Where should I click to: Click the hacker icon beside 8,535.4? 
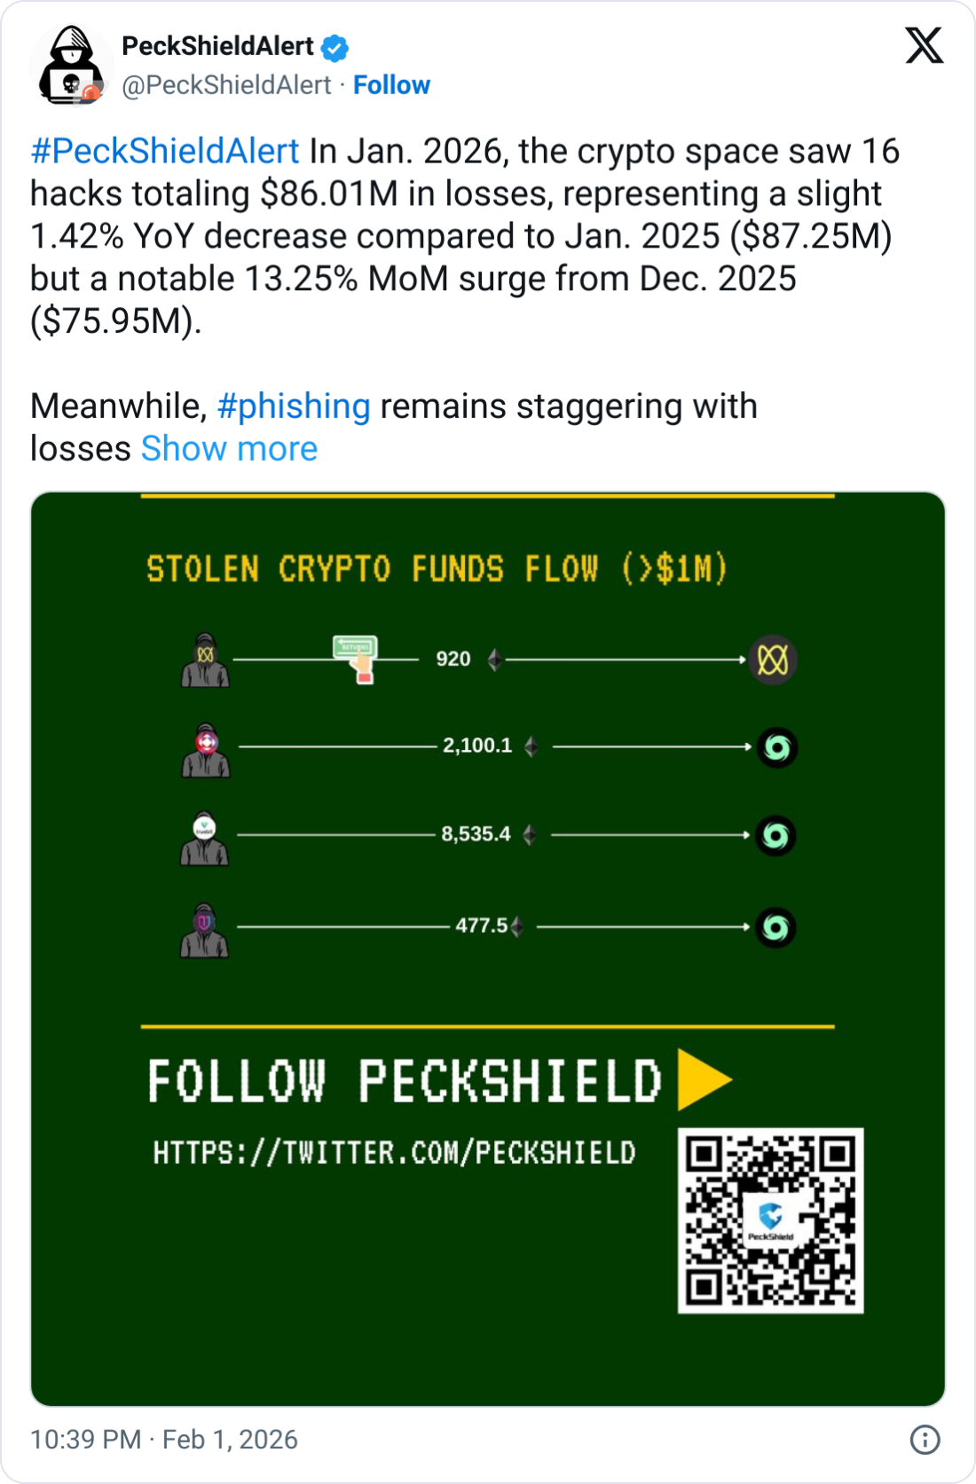205,838
